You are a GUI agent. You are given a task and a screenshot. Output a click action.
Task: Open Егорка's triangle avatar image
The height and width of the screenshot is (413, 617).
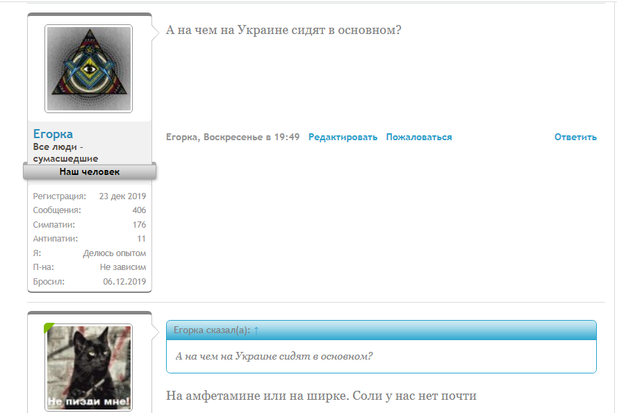[89, 67]
